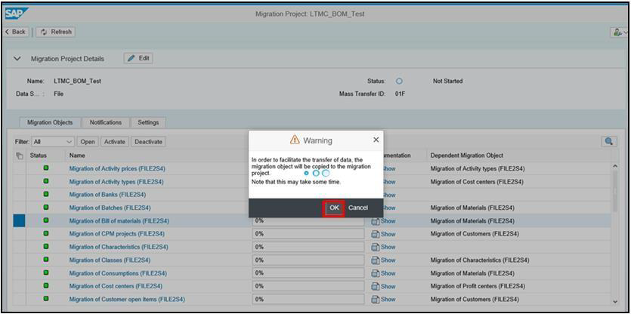Open the Filter dropdown set to All
631x314 pixels.
[53, 141]
